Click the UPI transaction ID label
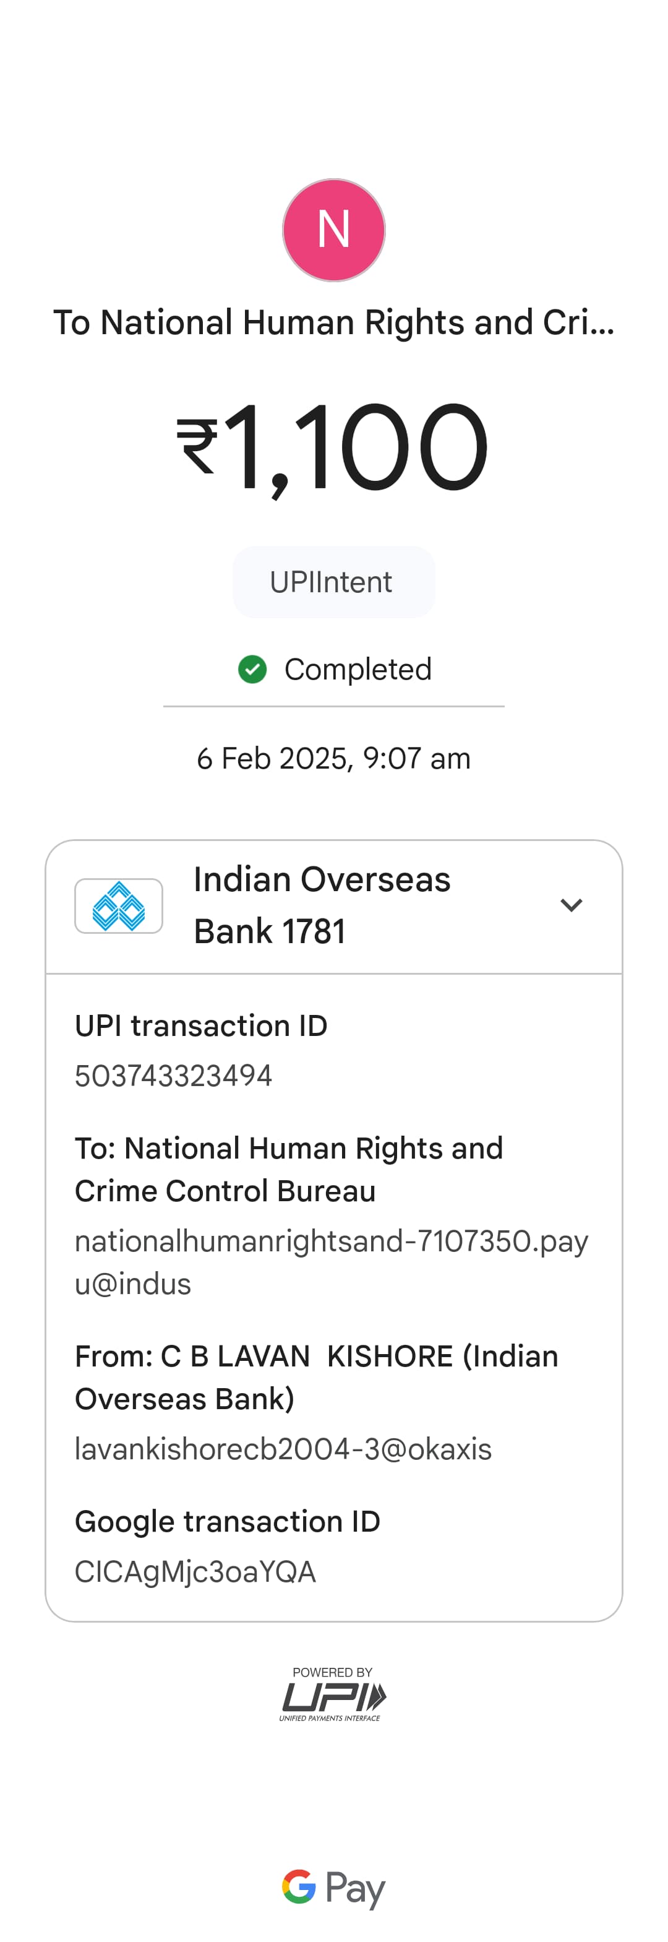668x1942 pixels. 201,1026
